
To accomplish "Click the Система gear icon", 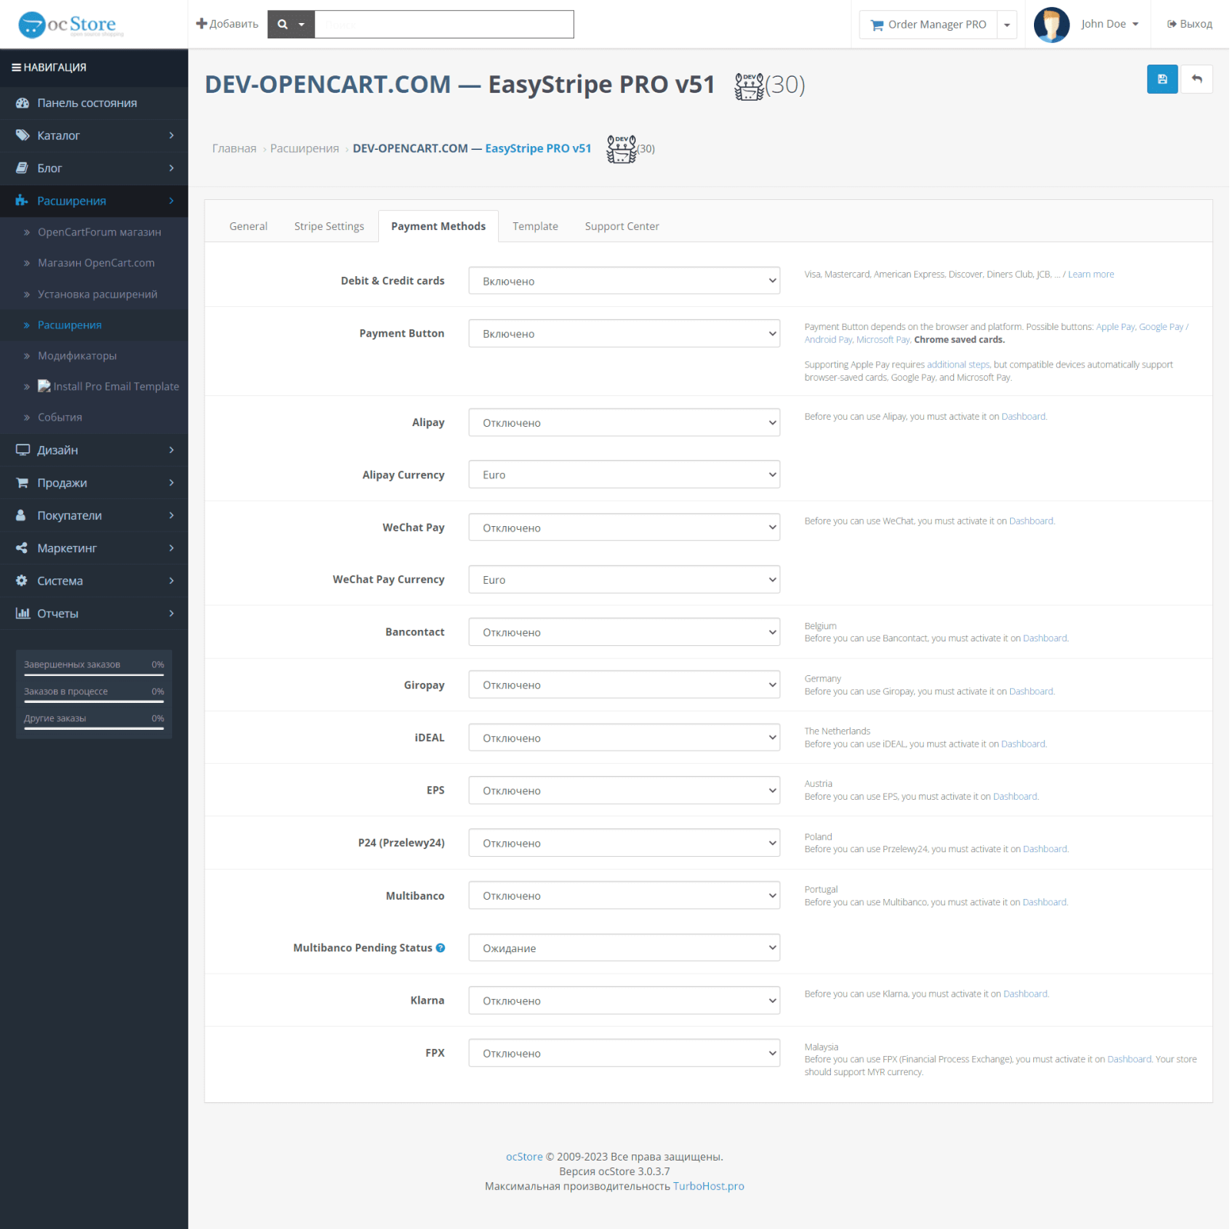I will [x=22, y=581].
